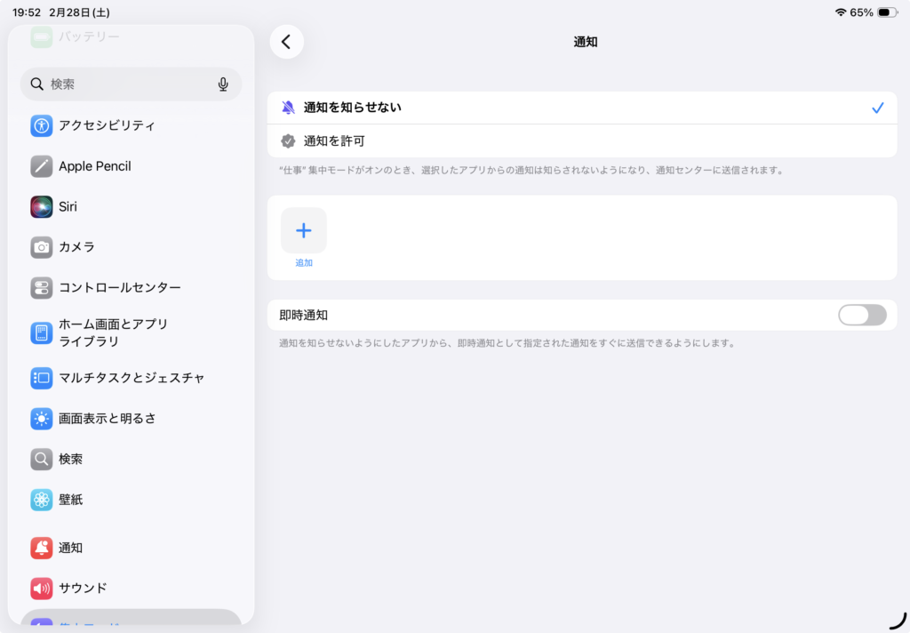Tap the 検索 search input field

coord(124,84)
